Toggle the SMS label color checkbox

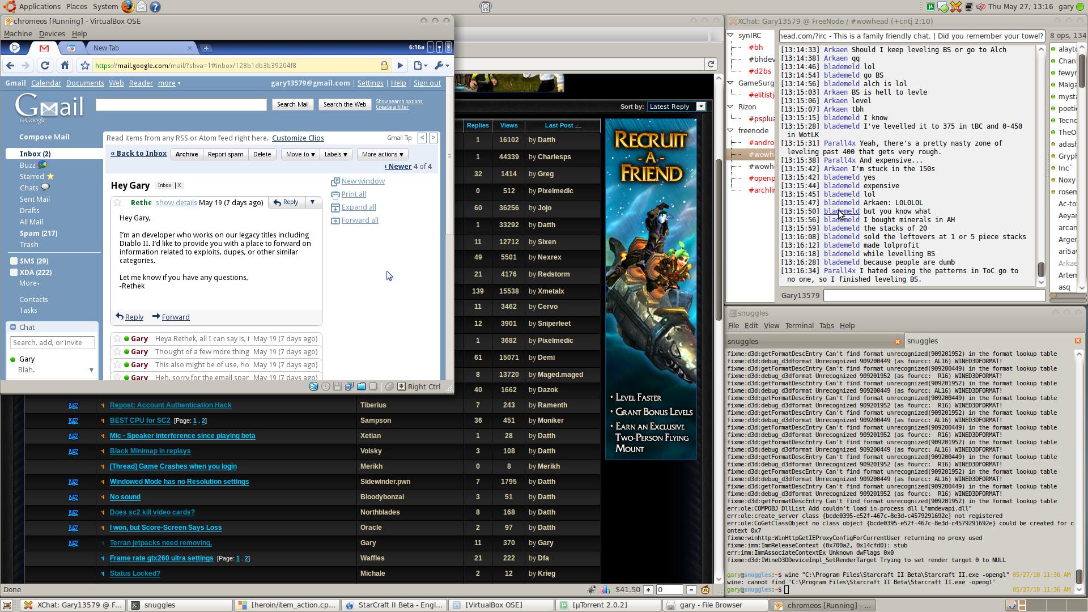(x=14, y=261)
